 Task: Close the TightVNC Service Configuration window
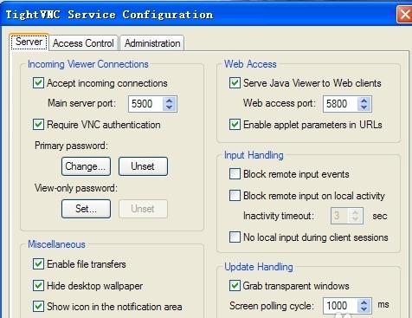pos(405,14)
